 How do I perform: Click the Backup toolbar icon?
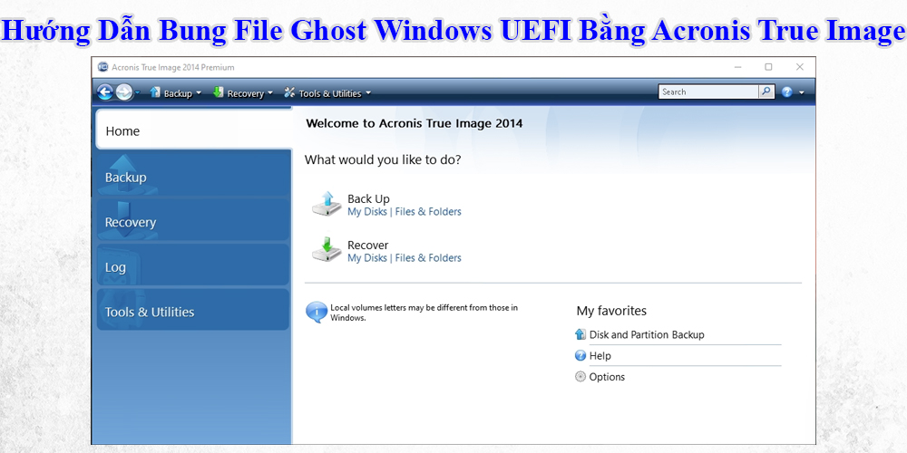click(155, 92)
